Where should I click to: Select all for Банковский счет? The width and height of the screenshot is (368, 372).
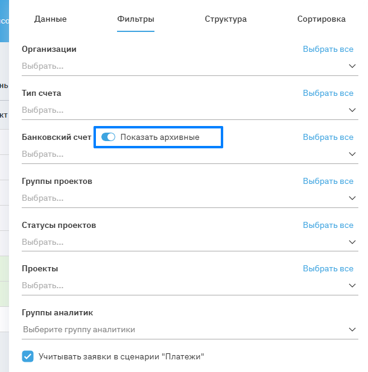pos(328,137)
